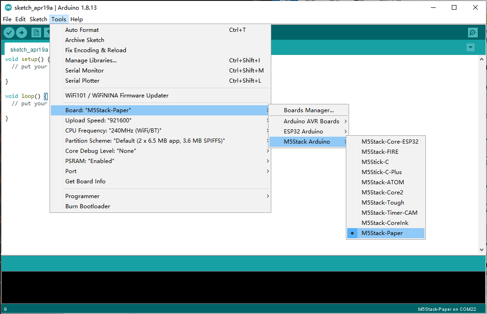Open the Serial Monitor magnifier icon

tap(473, 32)
